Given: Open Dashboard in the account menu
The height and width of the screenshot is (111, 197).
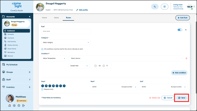Looking at the screenshot, I should pyautogui.click(x=17, y=31).
